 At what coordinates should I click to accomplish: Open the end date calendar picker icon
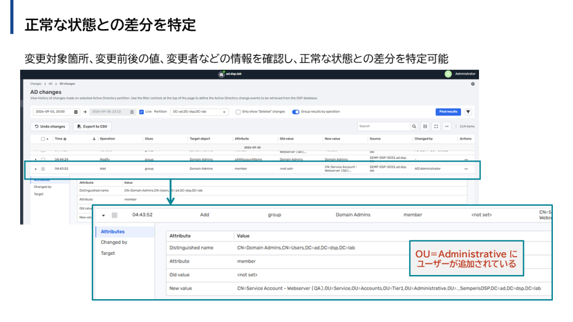(132, 112)
